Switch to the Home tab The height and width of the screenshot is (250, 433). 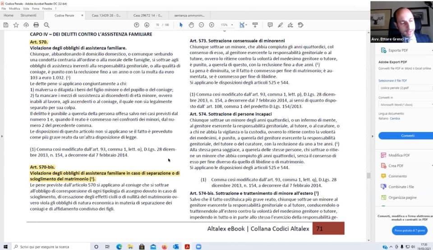point(9,15)
